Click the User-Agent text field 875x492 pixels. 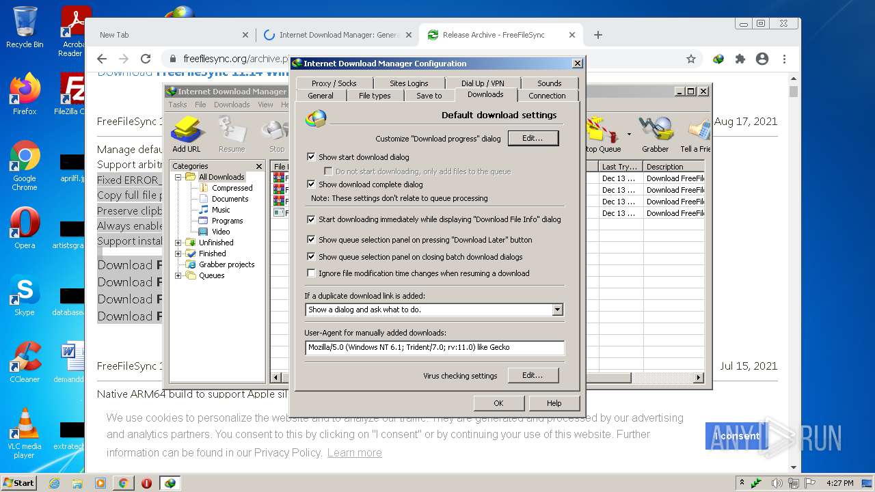pos(435,347)
